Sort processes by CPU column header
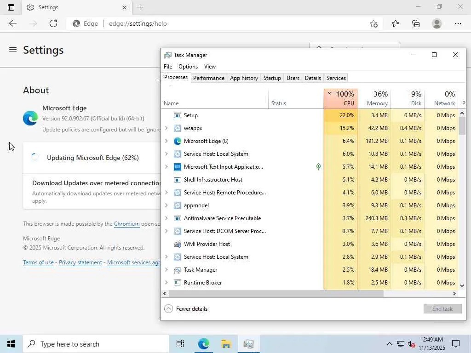Image resolution: width=471 pixels, height=353 pixels. point(341,98)
